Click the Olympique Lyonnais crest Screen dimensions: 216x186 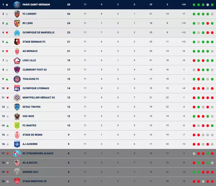17,88
